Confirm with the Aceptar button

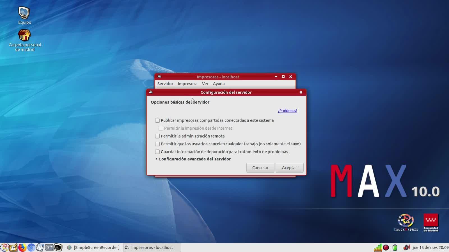290,168
